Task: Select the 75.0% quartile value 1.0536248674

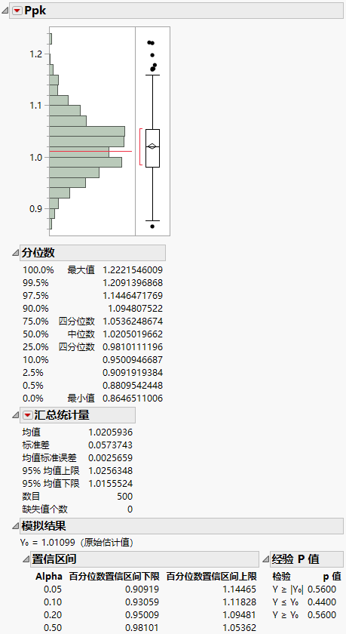Action: point(133,322)
